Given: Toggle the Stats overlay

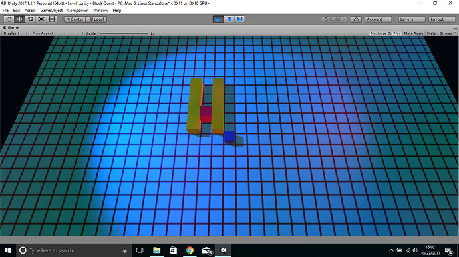Looking at the screenshot, I should coord(431,33).
